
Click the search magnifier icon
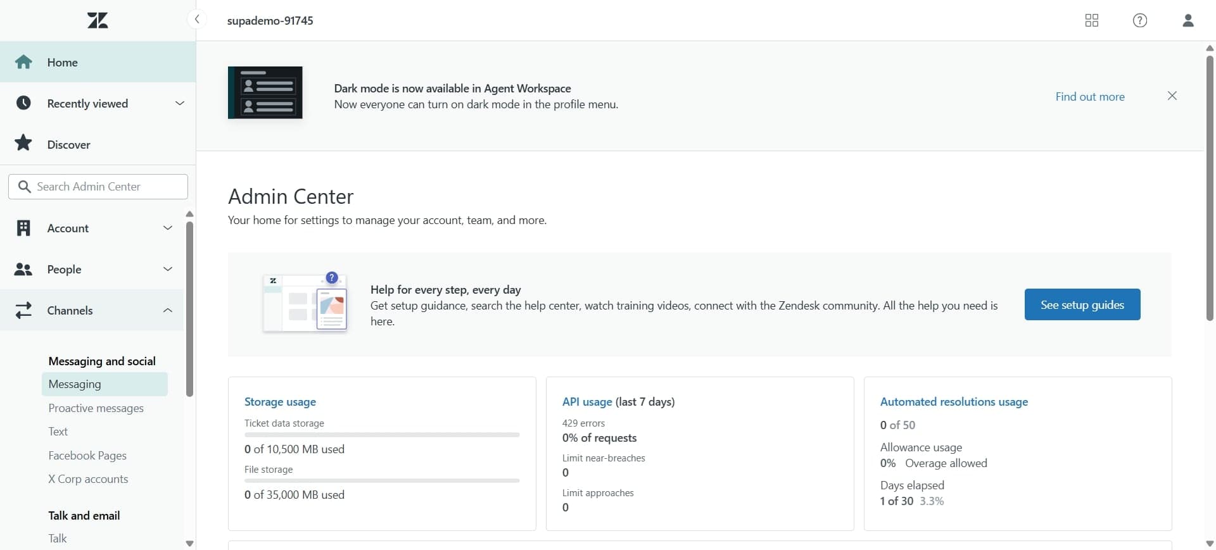(25, 187)
